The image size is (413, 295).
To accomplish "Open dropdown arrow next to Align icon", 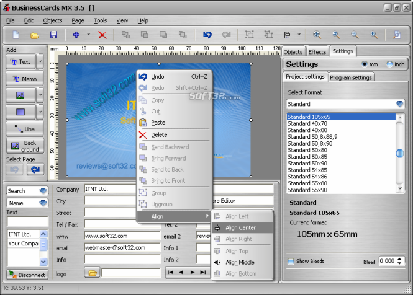I will click(x=299, y=35).
